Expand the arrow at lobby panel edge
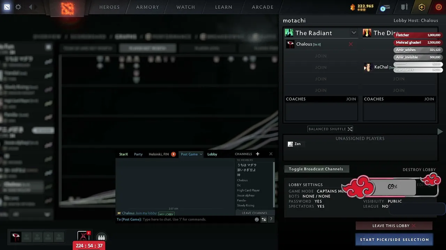The width and height of the screenshot is (446, 250). (x=440, y=132)
